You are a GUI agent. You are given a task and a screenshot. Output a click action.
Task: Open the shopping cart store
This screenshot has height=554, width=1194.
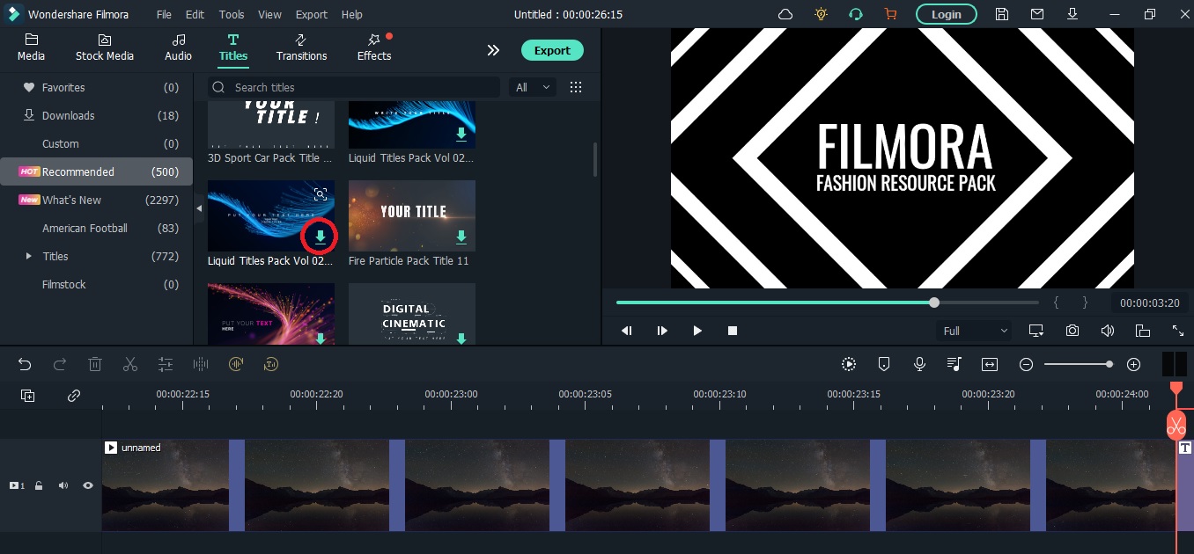tap(889, 14)
